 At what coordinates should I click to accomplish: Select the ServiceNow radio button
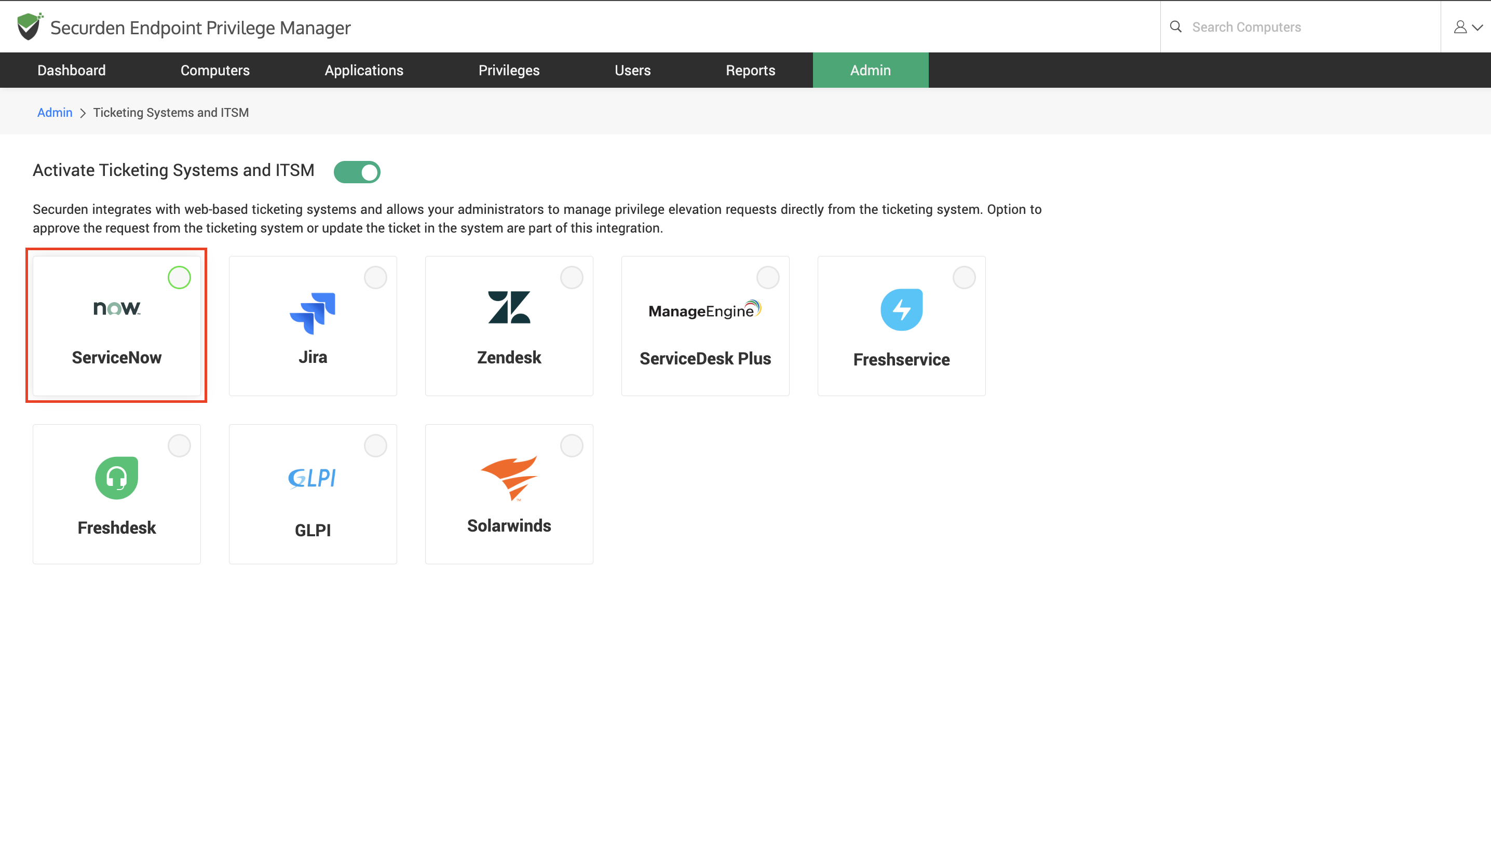(179, 278)
